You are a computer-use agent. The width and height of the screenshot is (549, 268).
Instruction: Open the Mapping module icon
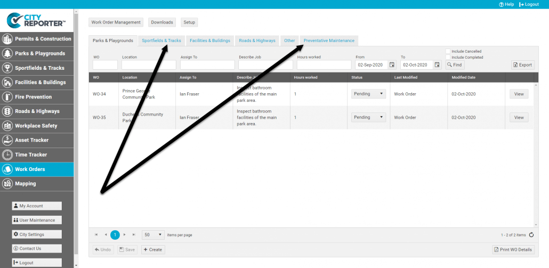click(7, 184)
